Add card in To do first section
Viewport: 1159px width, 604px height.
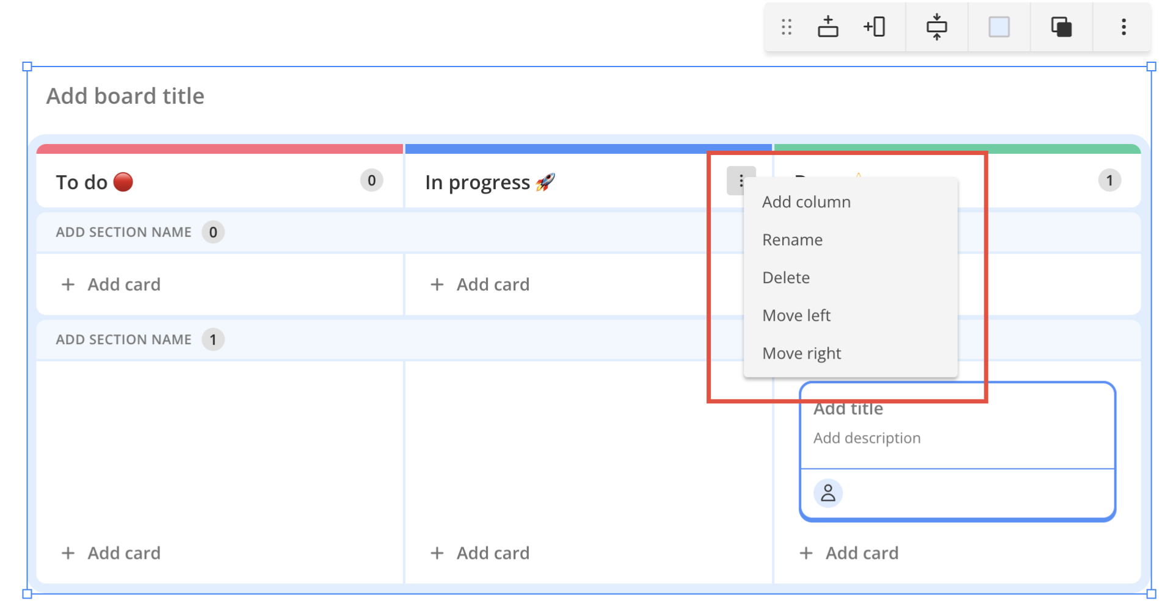point(111,284)
